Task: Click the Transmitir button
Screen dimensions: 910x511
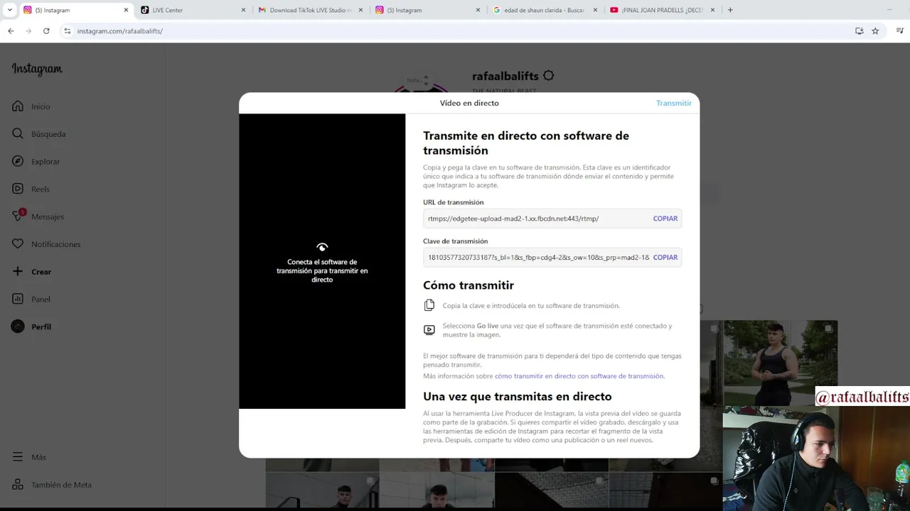Action: [x=674, y=103]
